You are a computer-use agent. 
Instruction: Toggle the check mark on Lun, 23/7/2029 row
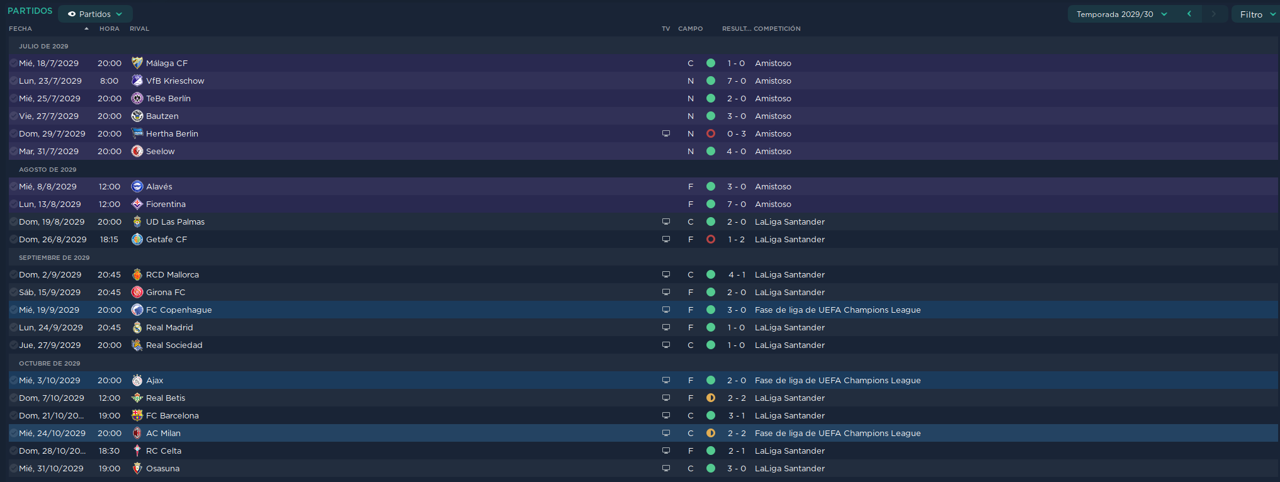[13, 81]
